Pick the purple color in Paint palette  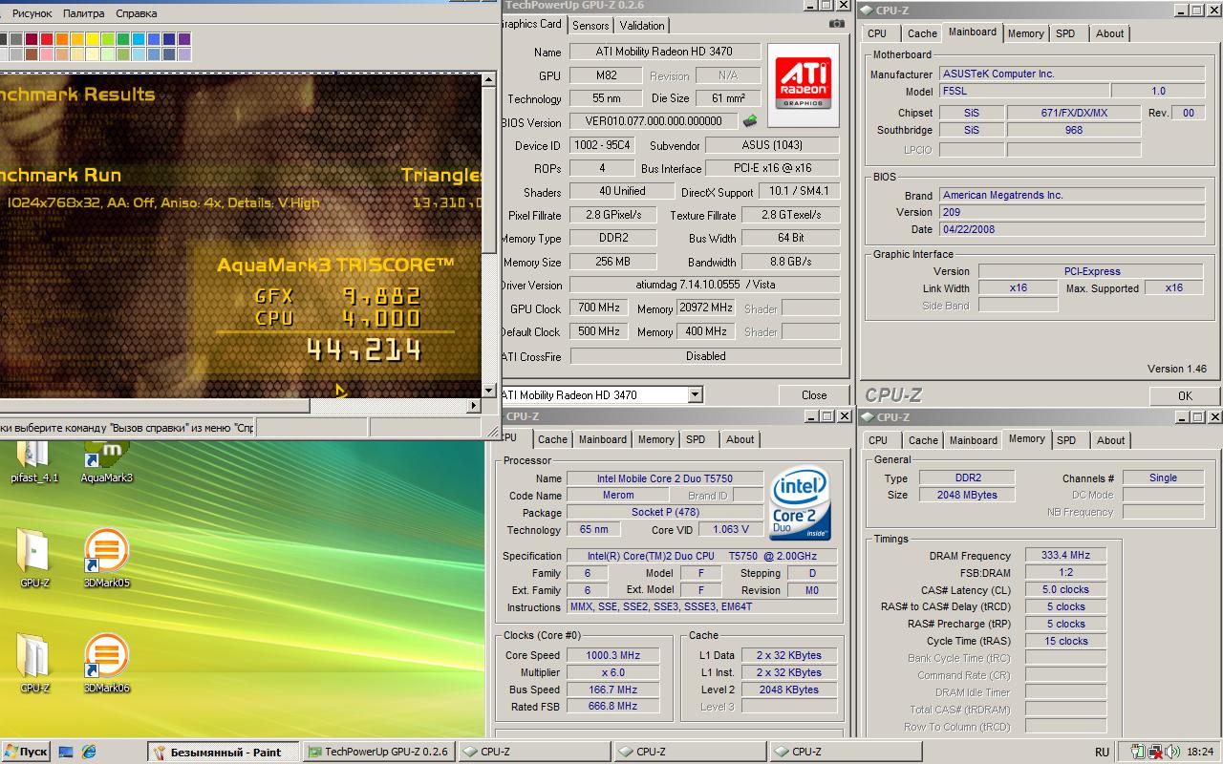184,39
